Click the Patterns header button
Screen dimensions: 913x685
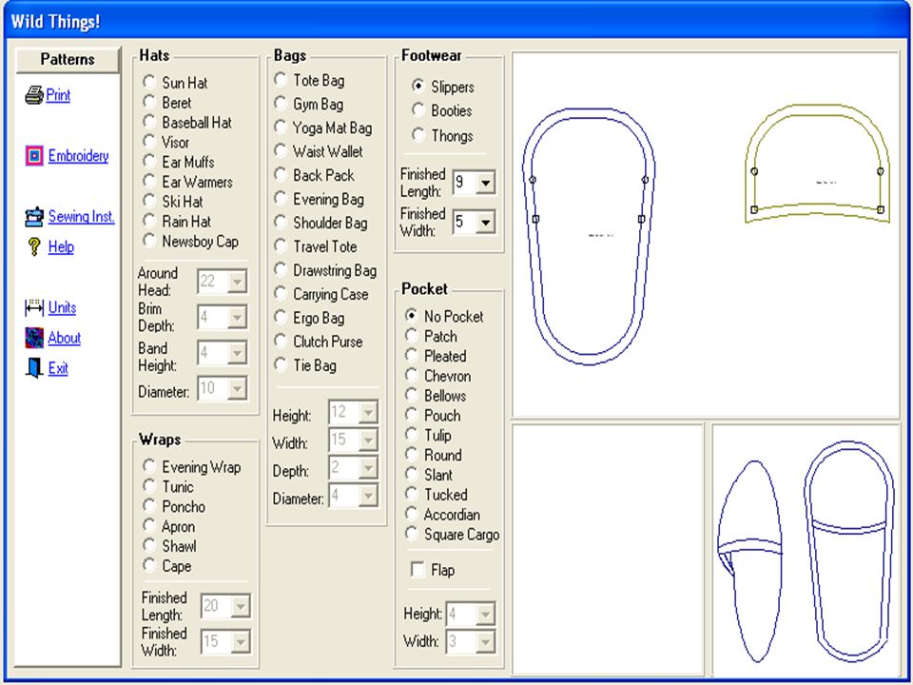click(68, 59)
